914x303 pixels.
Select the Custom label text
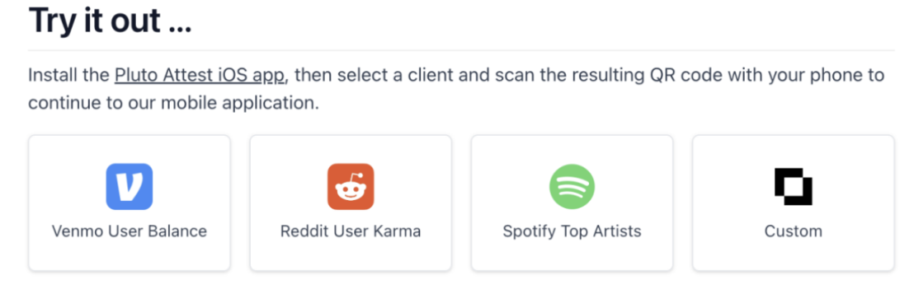794,231
